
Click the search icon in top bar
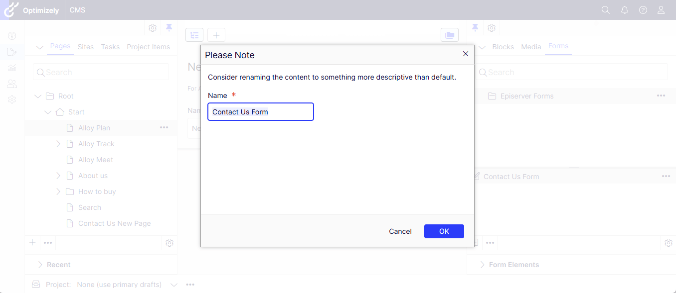[605, 10]
